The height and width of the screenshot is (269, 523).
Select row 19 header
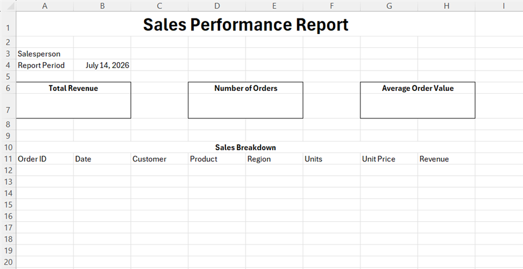[x=8, y=250]
